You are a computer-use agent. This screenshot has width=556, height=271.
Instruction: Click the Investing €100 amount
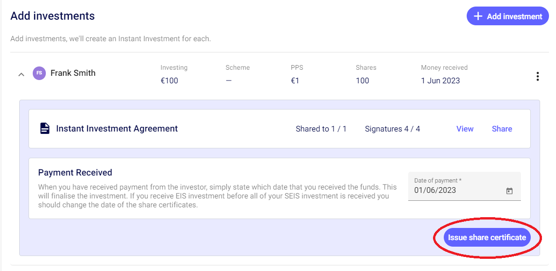(x=169, y=81)
